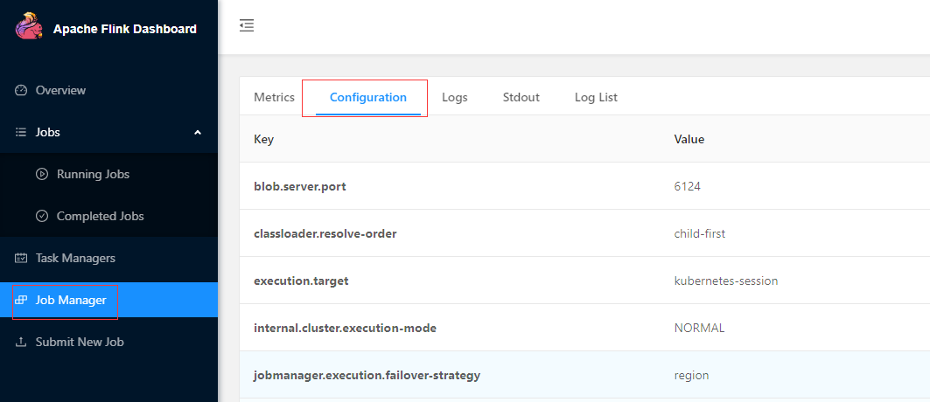Click the Completed Jobs check-circle icon

click(41, 217)
